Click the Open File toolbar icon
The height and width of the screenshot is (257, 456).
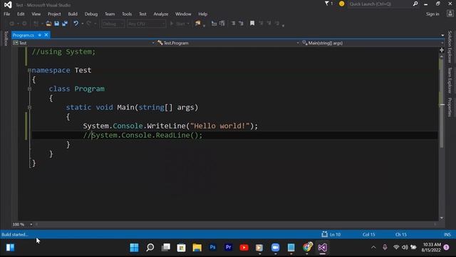(48, 24)
